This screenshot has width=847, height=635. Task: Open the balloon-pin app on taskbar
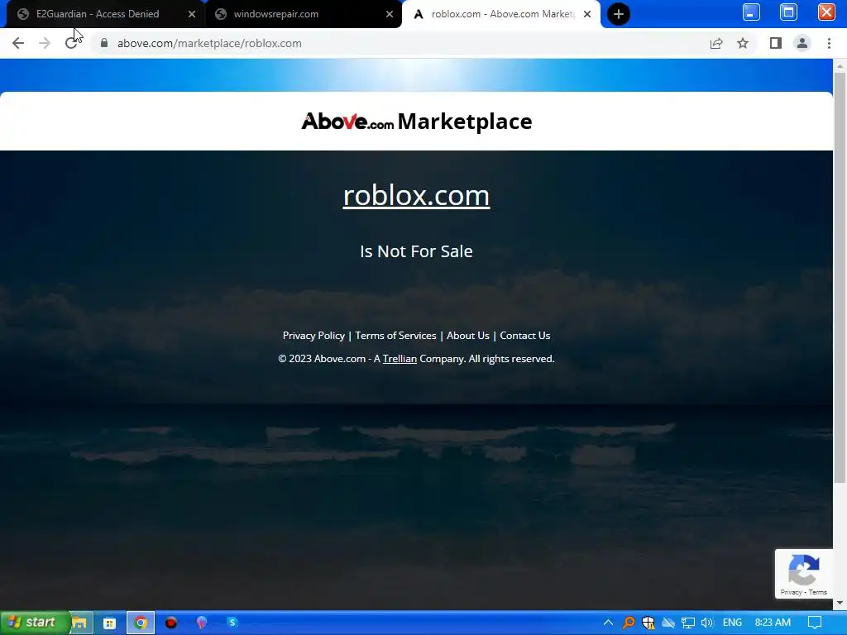tap(202, 623)
